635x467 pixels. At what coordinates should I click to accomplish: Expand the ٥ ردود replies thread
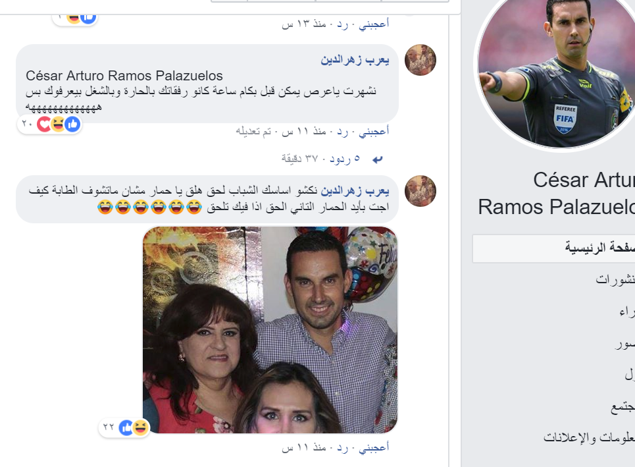click(x=345, y=159)
